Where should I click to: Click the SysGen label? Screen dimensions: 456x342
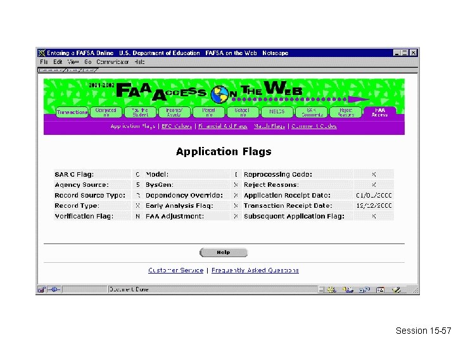coord(160,185)
